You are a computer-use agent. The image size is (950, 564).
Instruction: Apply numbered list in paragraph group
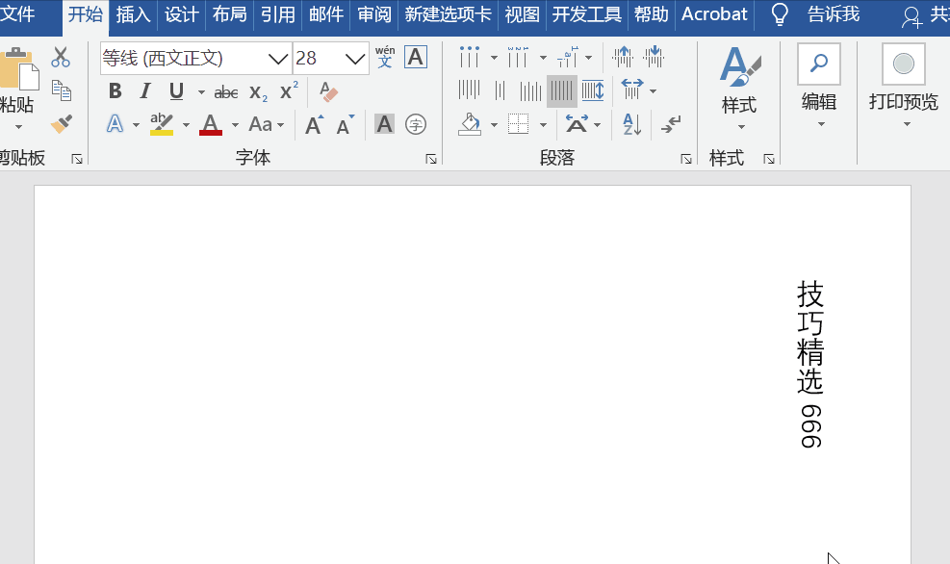(518, 57)
